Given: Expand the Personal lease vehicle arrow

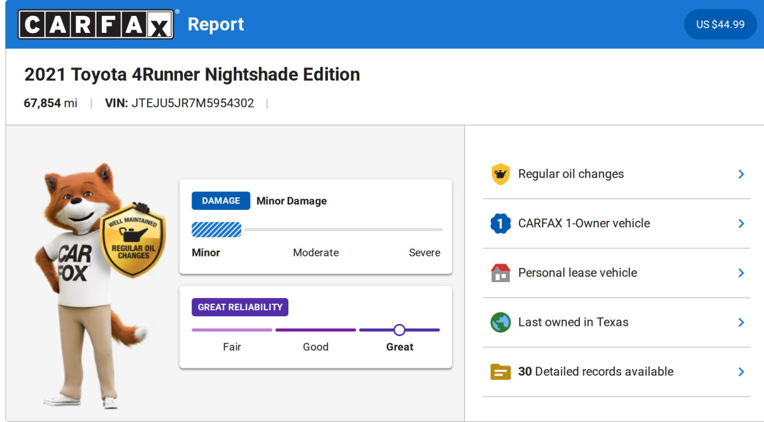Looking at the screenshot, I should click(741, 272).
